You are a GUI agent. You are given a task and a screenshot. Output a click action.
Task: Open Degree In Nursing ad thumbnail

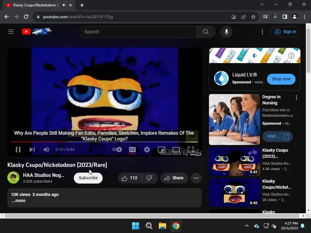[234, 120]
